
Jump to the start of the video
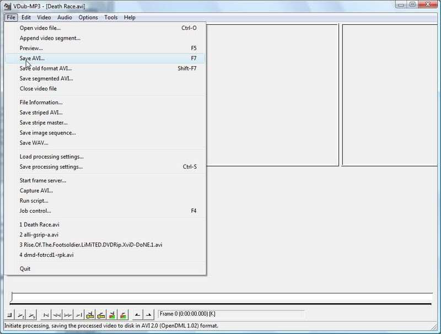(x=46, y=315)
